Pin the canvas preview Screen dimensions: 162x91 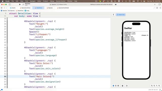(113, 15)
